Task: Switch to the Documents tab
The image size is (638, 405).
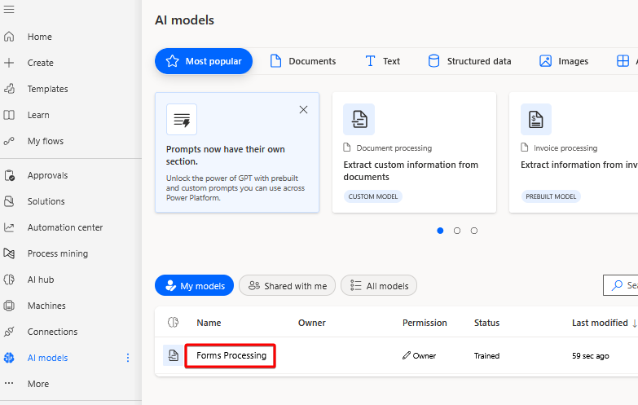Action: 303,61
